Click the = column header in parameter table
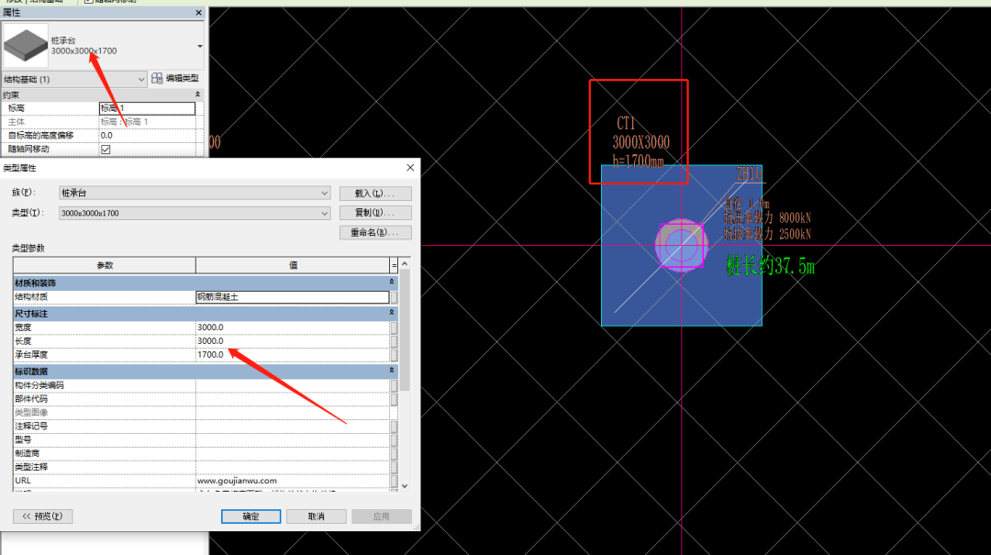 (395, 265)
